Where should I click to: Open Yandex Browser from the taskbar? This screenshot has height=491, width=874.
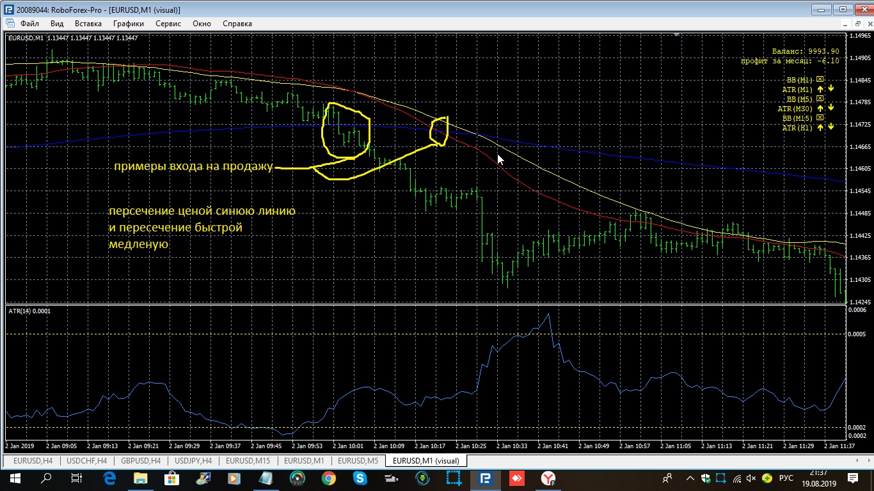click(x=548, y=478)
